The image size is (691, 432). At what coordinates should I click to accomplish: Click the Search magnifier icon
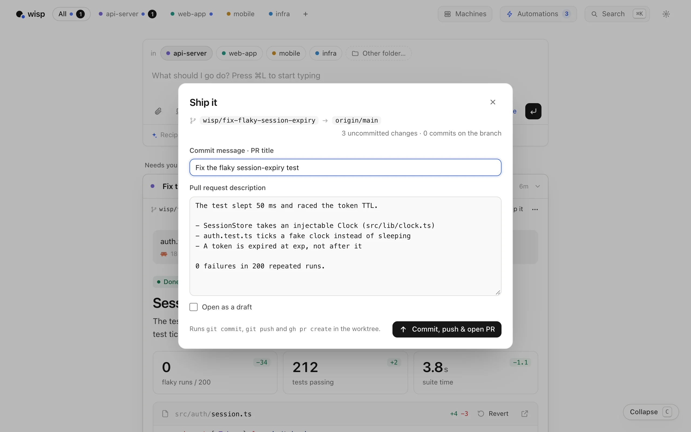594,14
